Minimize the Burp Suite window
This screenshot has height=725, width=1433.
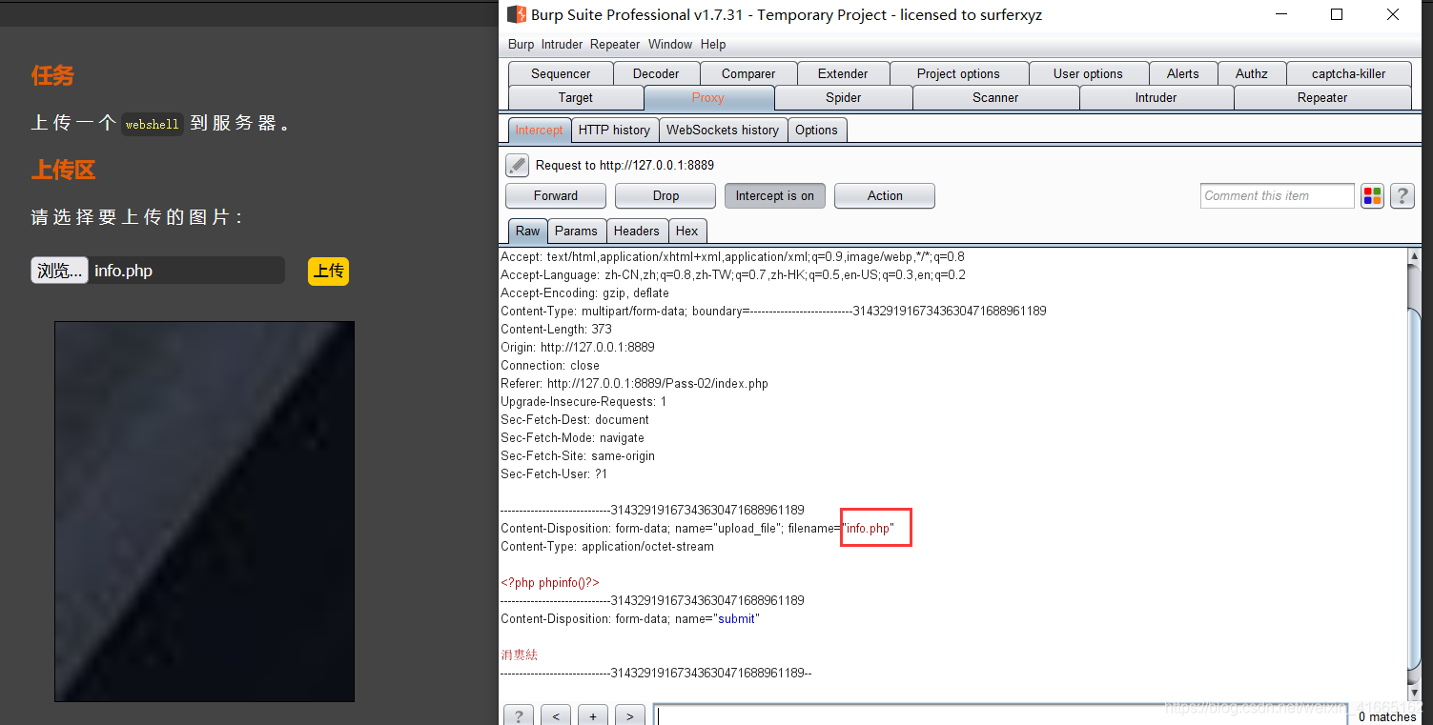tap(1280, 14)
